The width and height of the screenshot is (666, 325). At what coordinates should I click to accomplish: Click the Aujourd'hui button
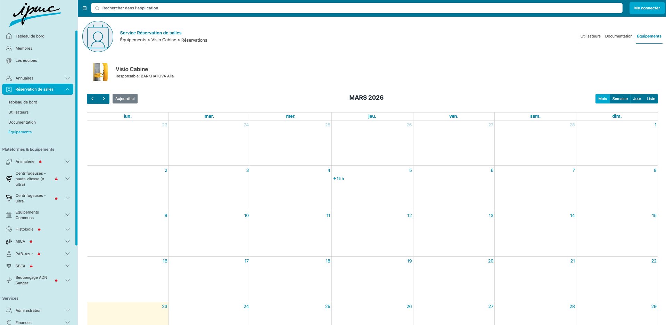(x=125, y=99)
